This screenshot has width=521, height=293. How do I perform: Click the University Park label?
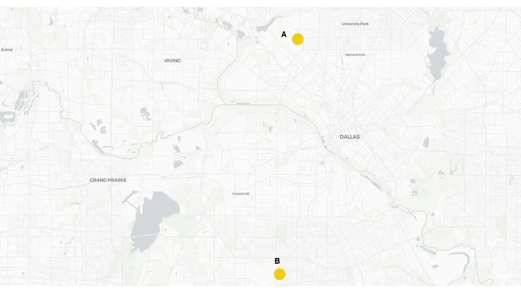pos(355,24)
